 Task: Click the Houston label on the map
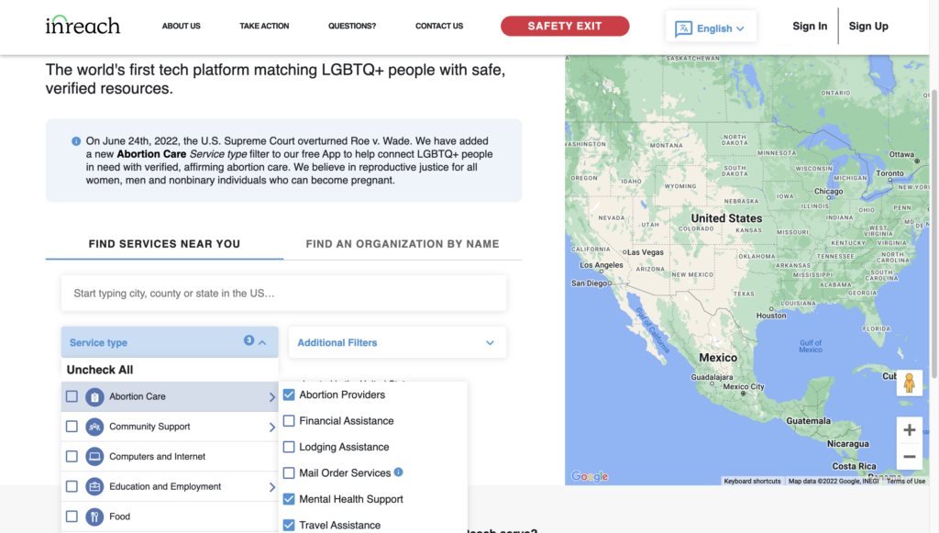[770, 316]
